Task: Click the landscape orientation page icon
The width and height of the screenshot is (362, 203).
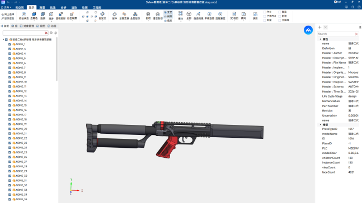Action: pyautogui.click(x=243, y=14)
